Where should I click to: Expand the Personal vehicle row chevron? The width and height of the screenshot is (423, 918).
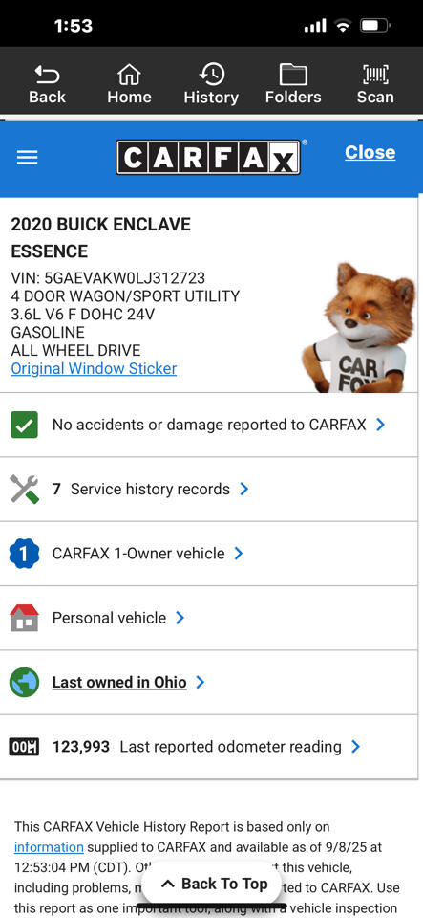click(x=180, y=618)
